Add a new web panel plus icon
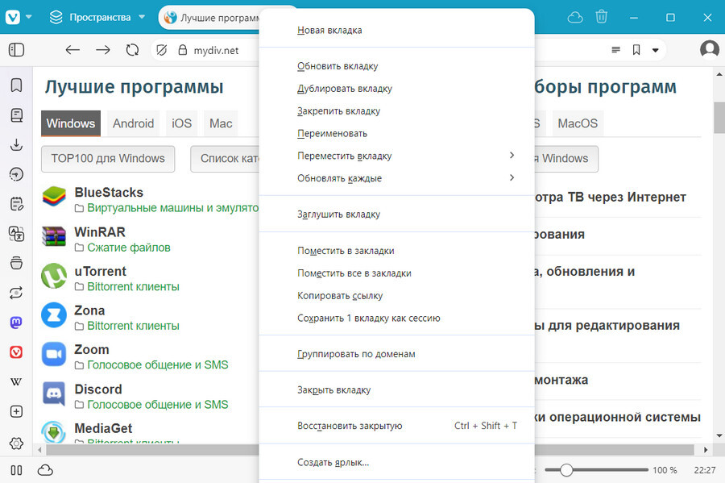Screen dimensions: 725x483 [x=16, y=411]
